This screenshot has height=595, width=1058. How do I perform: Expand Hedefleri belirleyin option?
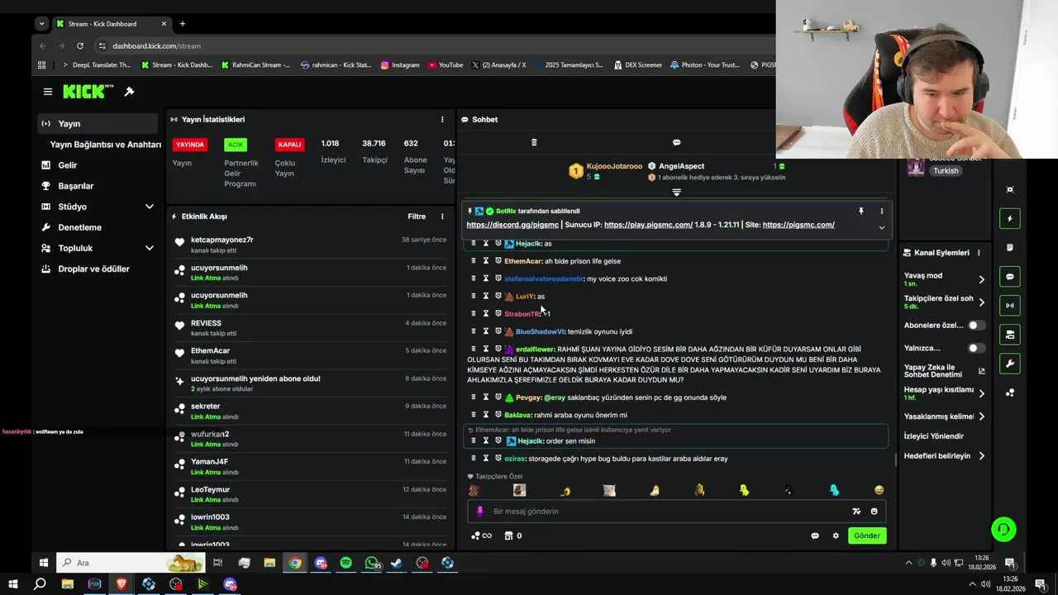click(x=981, y=456)
